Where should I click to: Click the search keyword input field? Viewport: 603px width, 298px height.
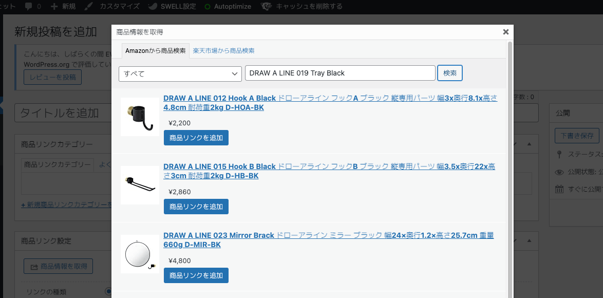pos(340,73)
